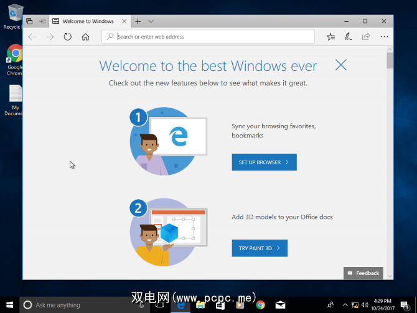Open the Windows Start menu

point(9,305)
